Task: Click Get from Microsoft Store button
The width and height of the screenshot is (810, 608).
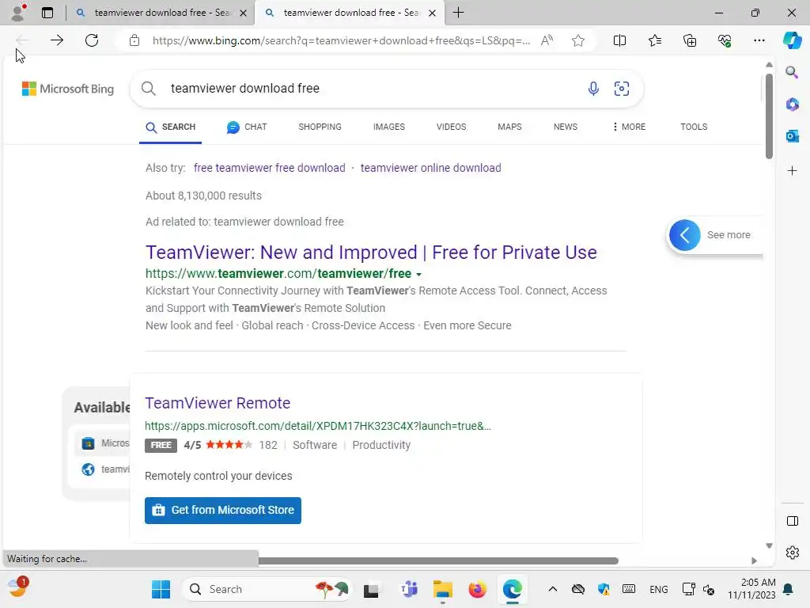Action: click(222, 511)
